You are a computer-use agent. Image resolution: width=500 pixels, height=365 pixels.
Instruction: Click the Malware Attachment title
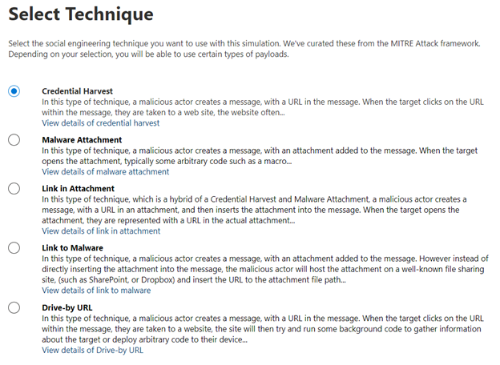(82, 140)
